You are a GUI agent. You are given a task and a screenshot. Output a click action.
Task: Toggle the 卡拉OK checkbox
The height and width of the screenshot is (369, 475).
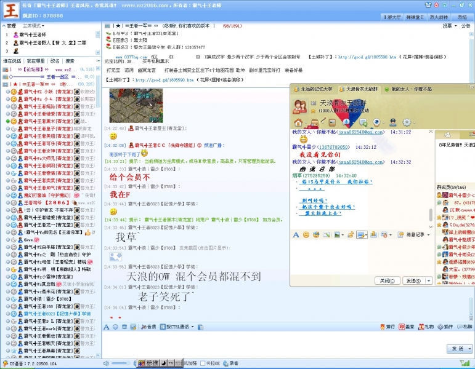[204, 363]
